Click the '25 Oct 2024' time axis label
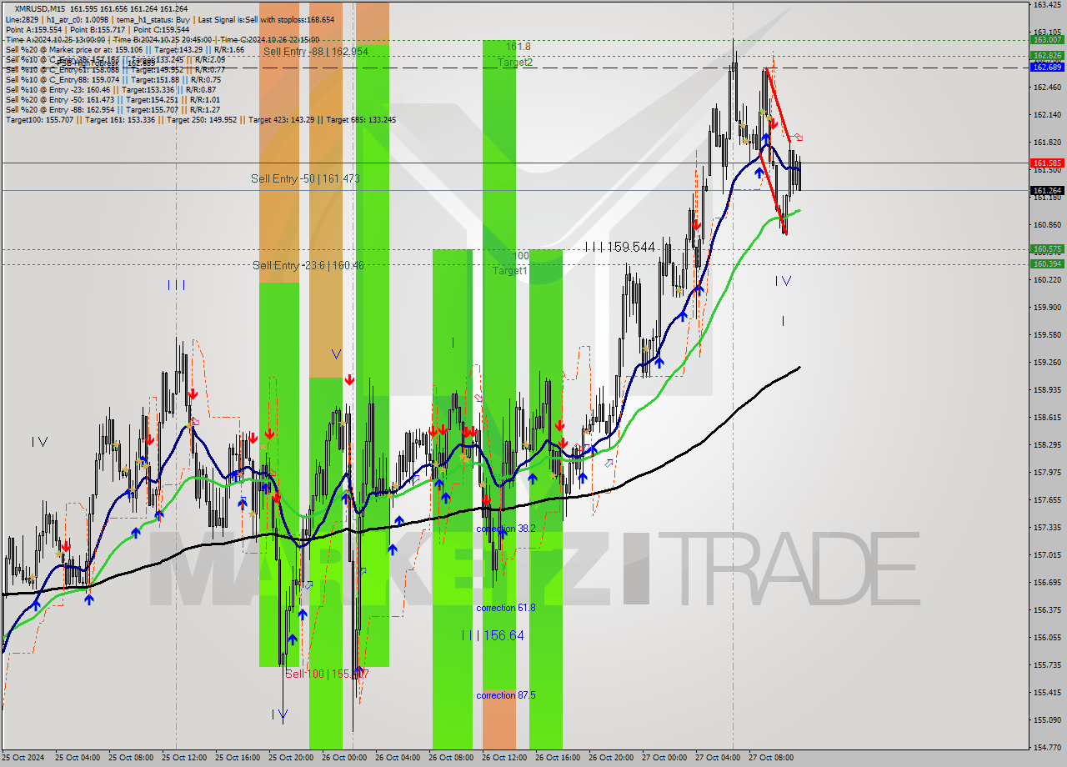The image size is (1067, 767). (23, 758)
